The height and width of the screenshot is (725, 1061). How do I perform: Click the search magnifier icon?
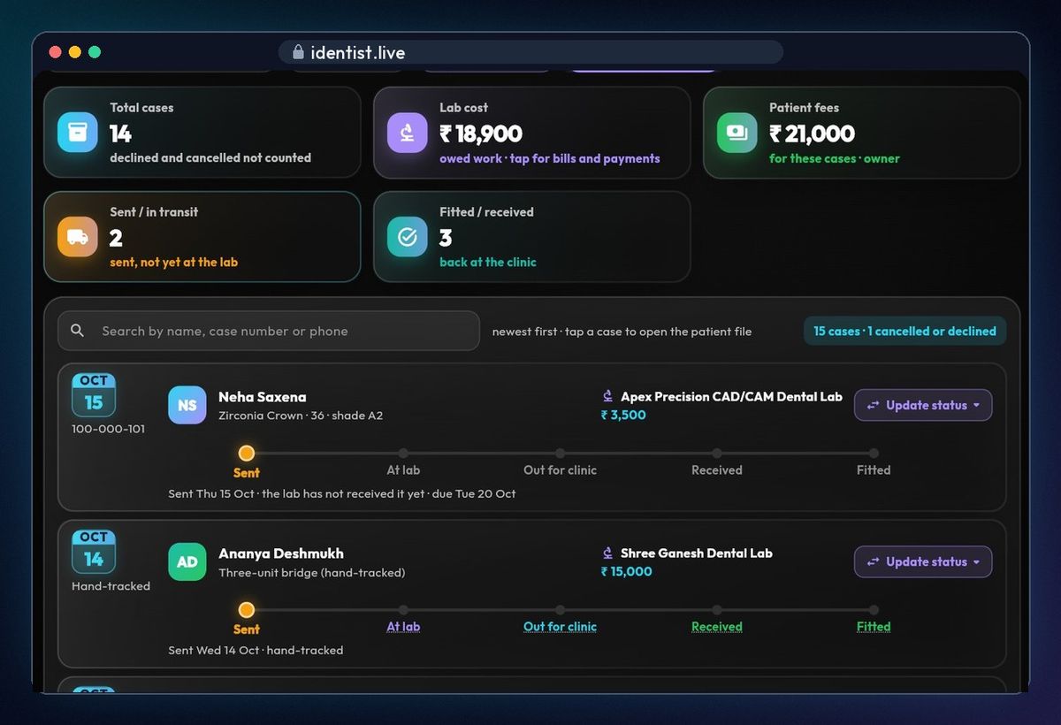pos(78,331)
